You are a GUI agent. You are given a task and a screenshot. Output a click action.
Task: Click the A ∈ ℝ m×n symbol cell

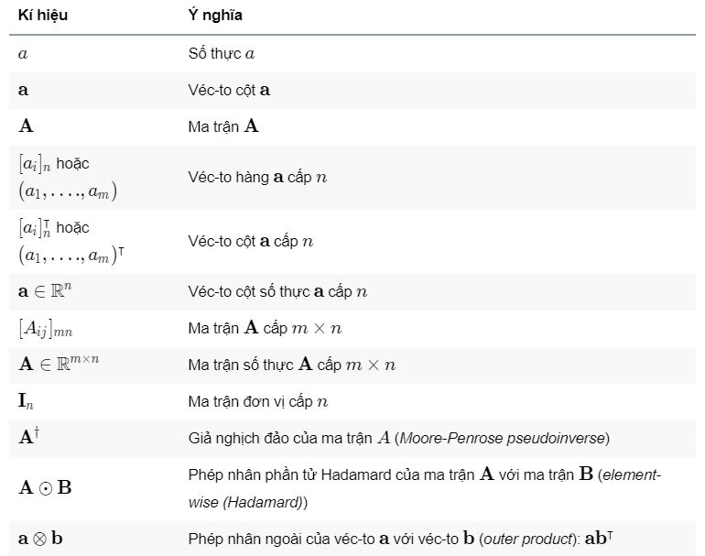tap(59, 364)
